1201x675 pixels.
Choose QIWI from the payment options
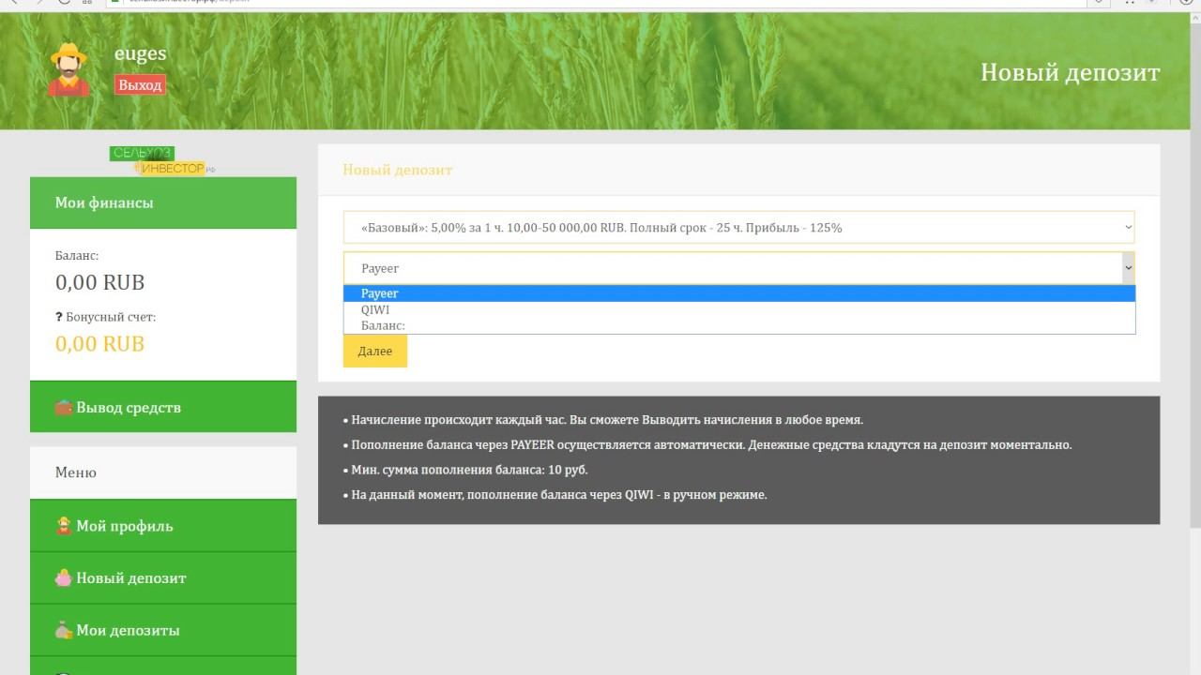pyautogui.click(x=739, y=309)
